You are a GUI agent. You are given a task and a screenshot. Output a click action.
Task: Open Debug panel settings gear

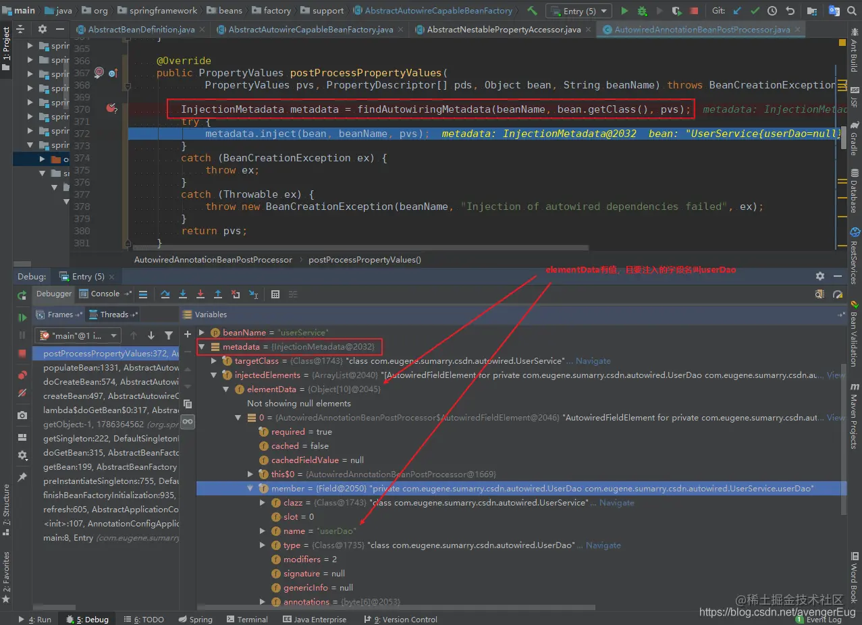pyautogui.click(x=820, y=276)
